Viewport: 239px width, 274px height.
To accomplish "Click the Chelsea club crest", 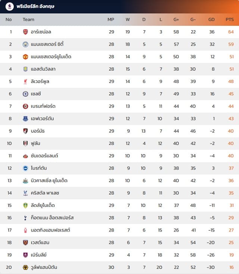I will point(25,94).
